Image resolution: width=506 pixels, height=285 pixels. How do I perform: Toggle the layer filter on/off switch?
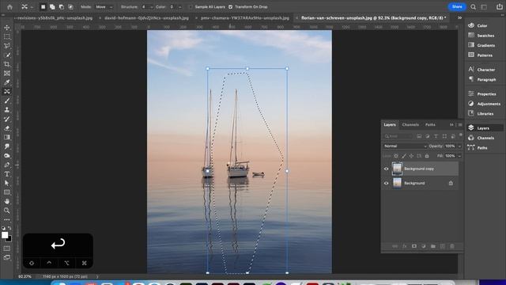pos(460,135)
